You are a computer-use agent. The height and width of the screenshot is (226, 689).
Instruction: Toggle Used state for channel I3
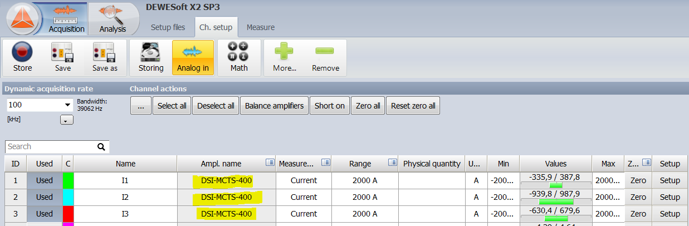click(44, 214)
